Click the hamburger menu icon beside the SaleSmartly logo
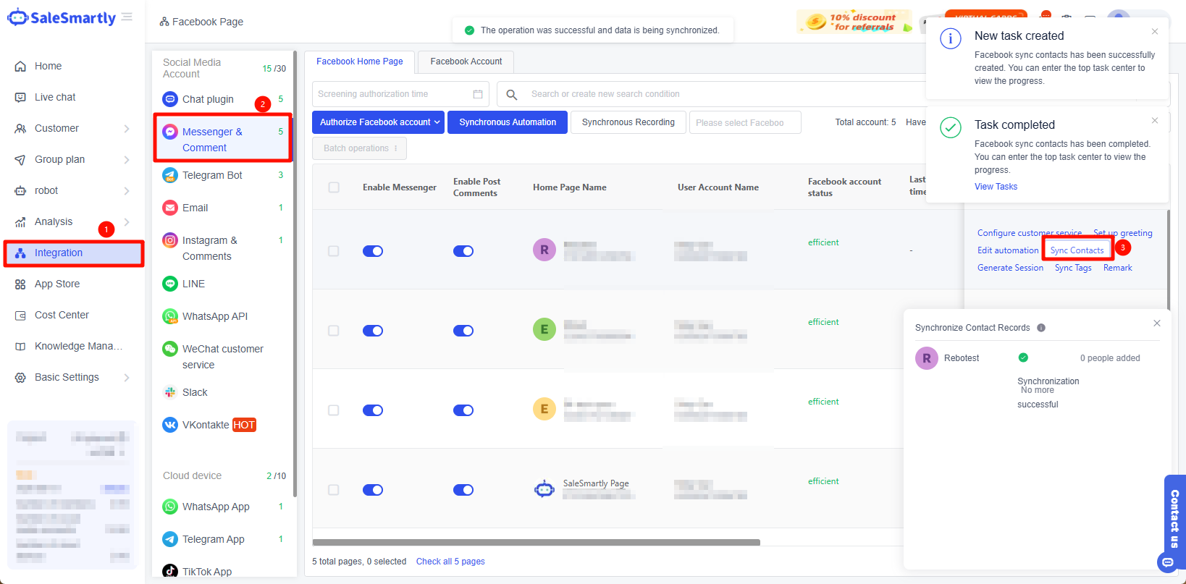This screenshot has width=1186, height=584. click(x=127, y=17)
